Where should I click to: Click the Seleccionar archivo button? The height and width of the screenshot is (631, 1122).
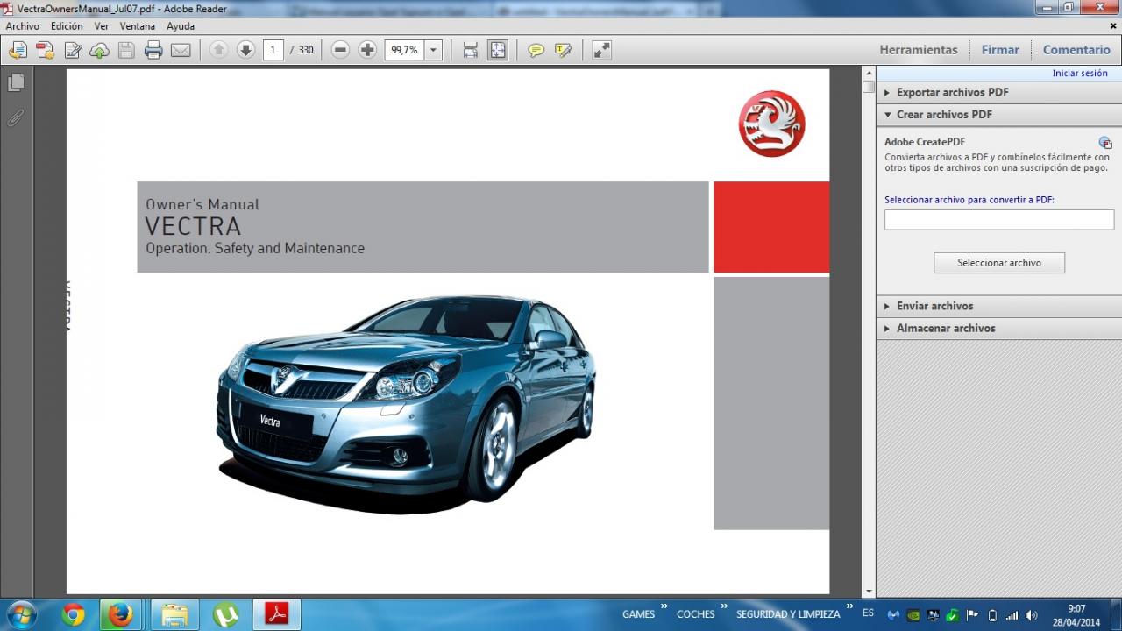pos(998,263)
